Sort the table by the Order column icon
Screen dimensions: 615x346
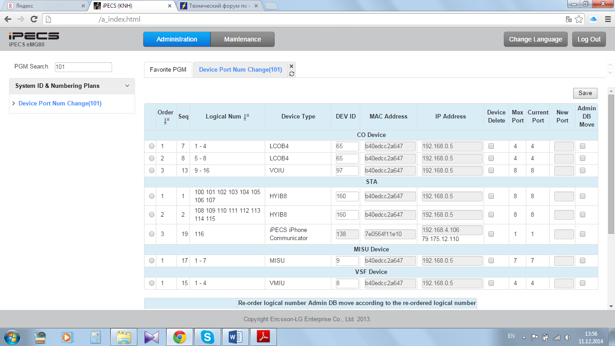166,121
